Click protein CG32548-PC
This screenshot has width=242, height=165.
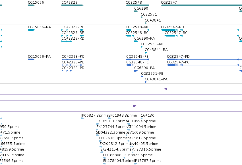137,62
